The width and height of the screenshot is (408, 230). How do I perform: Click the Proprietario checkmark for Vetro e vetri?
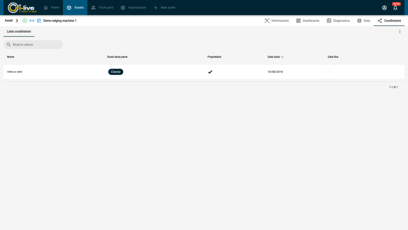[210, 72]
